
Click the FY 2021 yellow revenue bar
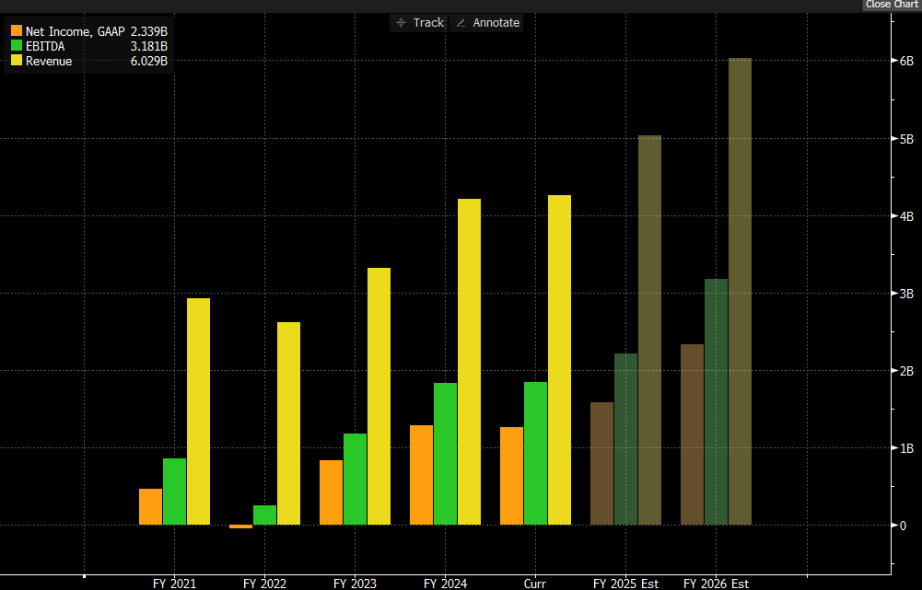(198, 411)
